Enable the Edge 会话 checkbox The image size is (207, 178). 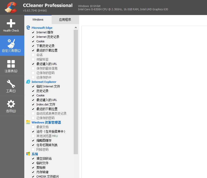tap(33, 55)
